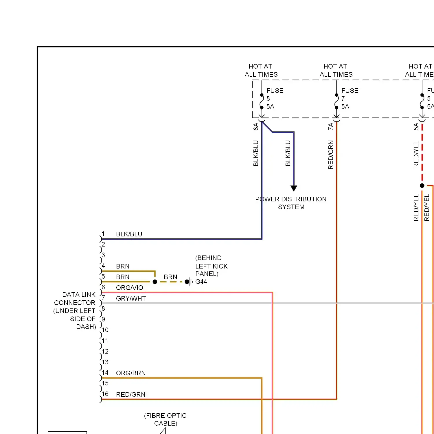Click the BRN wire splice dot near pin 5

point(155,282)
